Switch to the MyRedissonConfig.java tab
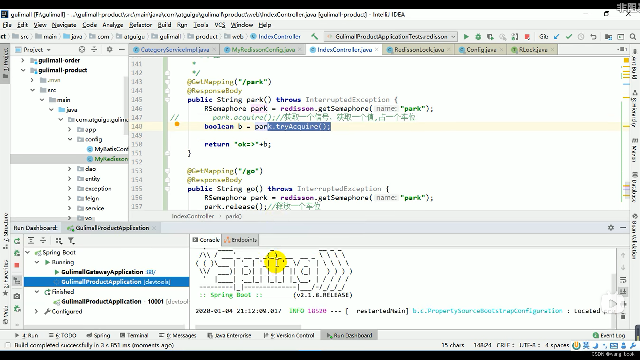This screenshot has height=360, width=640. point(263,49)
